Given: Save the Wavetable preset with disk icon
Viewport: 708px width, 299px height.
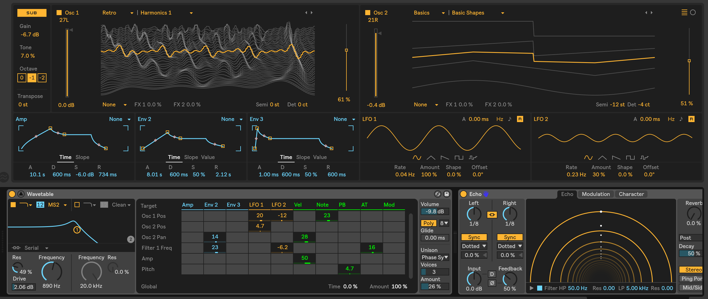Looking at the screenshot, I should 447,194.
